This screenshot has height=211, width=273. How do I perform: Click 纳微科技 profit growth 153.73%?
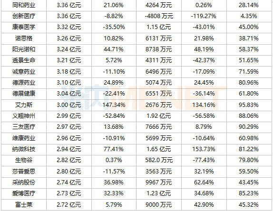[204, 149]
